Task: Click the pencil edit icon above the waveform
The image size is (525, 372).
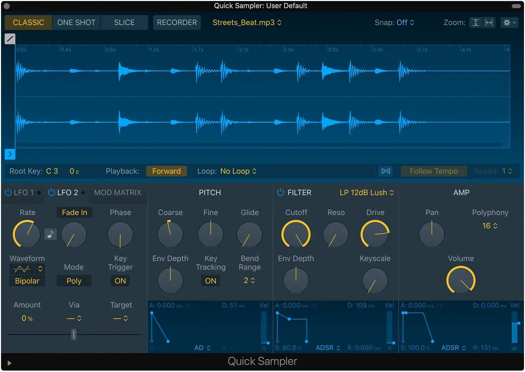Action: point(10,39)
